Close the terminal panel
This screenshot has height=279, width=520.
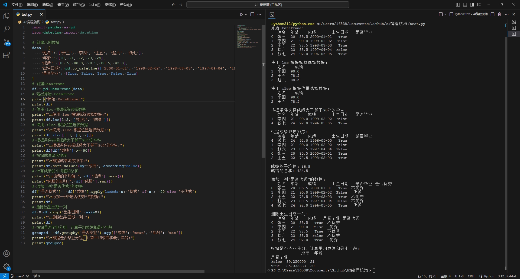[x=514, y=14]
